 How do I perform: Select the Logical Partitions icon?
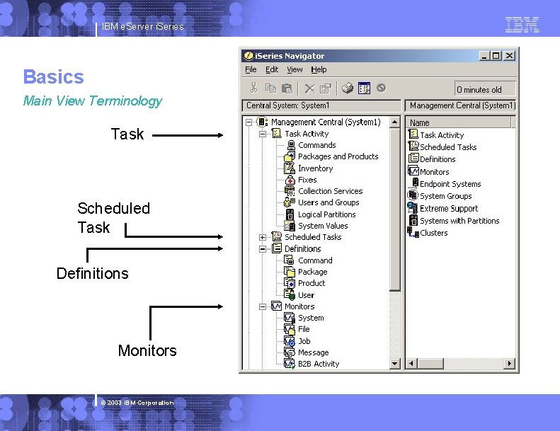point(290,214)
